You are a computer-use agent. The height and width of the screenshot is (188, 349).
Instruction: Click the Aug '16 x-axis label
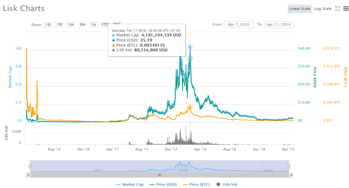coord(54,149)
